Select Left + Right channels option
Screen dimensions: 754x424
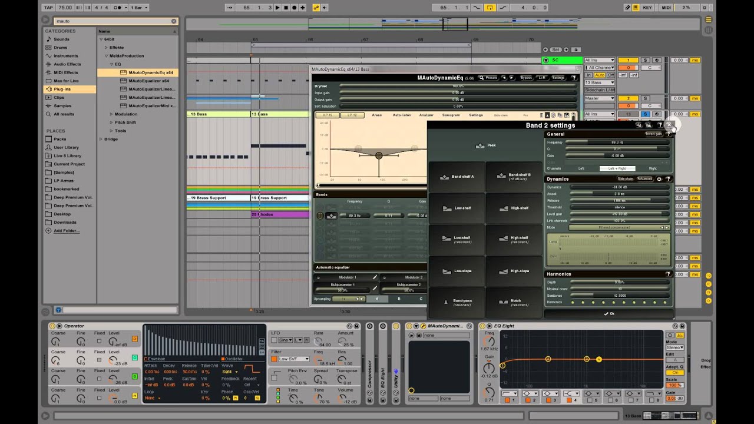pyautogui.click(x=617, y=168)
